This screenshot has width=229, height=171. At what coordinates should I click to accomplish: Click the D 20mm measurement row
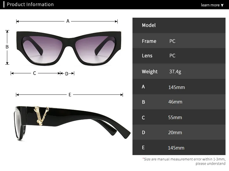179,132
